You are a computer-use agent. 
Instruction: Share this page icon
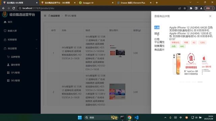[x=180, y=8]
